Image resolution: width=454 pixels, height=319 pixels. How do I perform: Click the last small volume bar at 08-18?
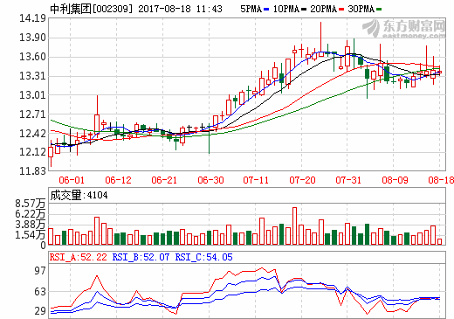point(440,241)
